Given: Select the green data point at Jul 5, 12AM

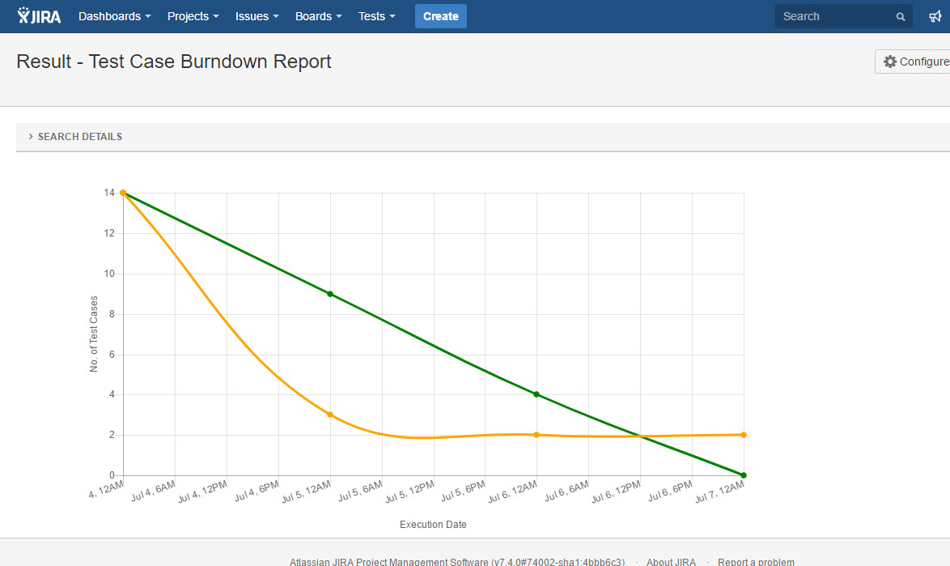Looking at the screenshot, I should point(330,294).
